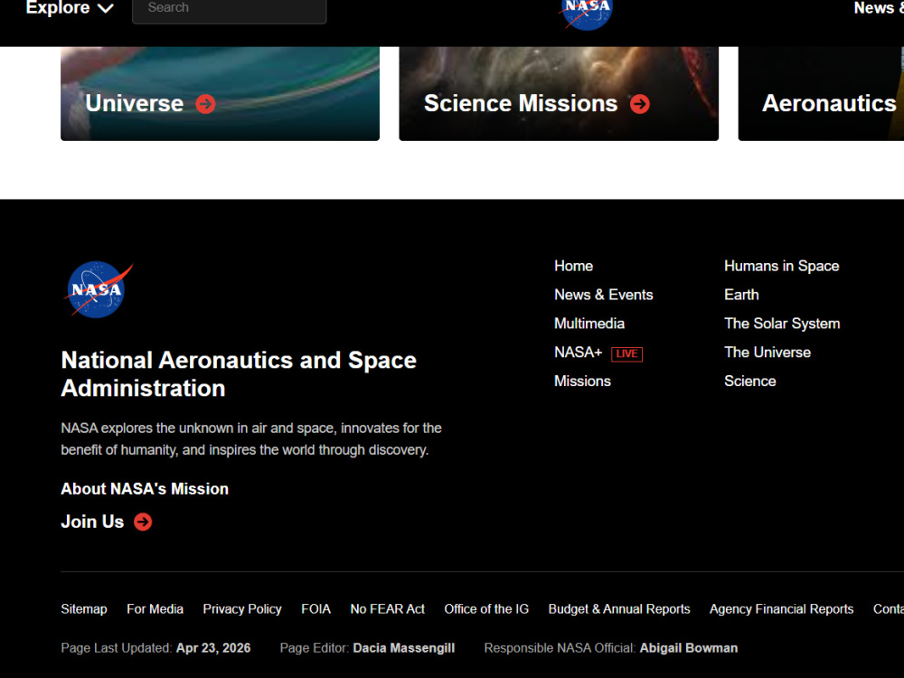Open The Solar System footer link
This screenshot has width=904, height=678.
tap(782, 324)
